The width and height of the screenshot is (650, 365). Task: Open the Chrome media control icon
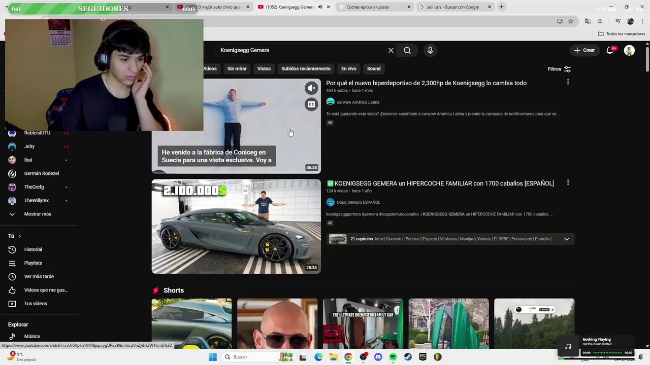(x=618, y=21)
